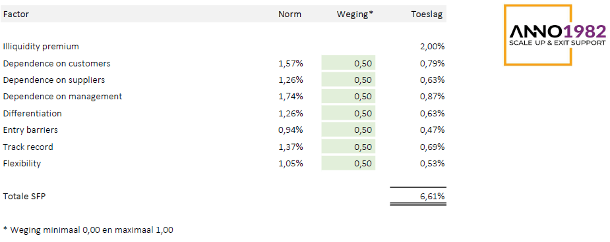Click the Weging minimaal en maximaal footnote
Viewport: 610px width, 242px height.
88,230
